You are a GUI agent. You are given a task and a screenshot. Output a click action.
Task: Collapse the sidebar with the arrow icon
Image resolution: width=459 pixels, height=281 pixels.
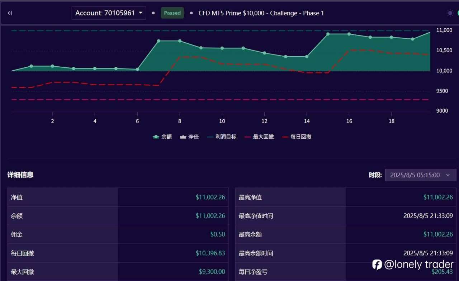(x=10, y=13)
